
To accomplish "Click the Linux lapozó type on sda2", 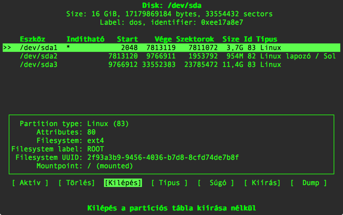I will pyautogui.click(x=285, y=56).
